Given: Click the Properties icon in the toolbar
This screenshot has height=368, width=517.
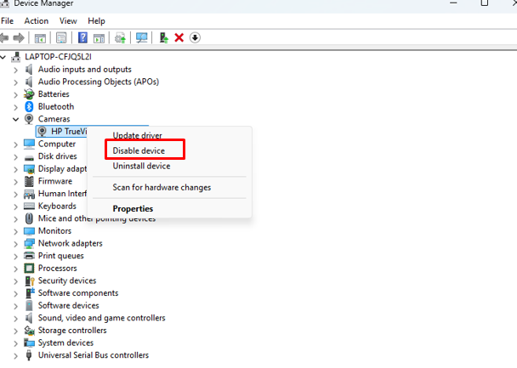Looking at the screenshot, I should click(60, 37).
